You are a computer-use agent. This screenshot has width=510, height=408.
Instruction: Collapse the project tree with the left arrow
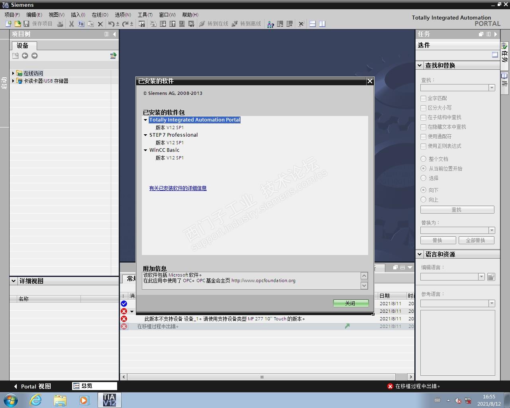[114, 34]
